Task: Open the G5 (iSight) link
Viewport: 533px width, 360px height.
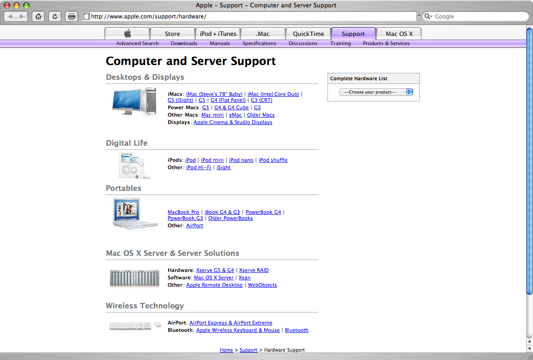Action: [180, 100]
